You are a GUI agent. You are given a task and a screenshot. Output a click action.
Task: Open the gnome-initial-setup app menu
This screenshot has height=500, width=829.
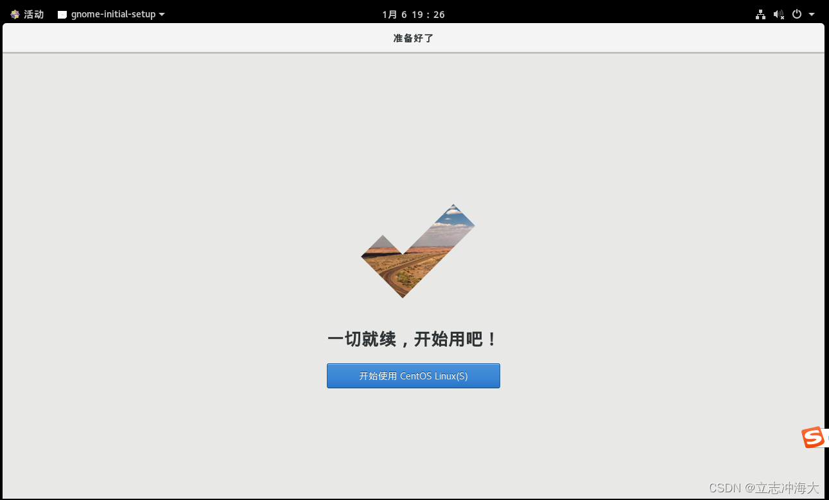(x=111, y=14)
